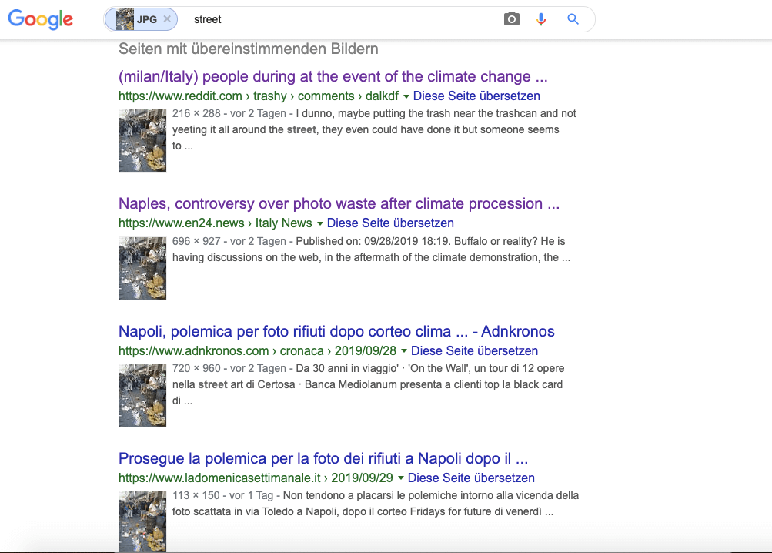The height and width of the screenshot is (553, 772).
Task: Translate the ladomenicasettimanale result page
Action: point(471,478)
